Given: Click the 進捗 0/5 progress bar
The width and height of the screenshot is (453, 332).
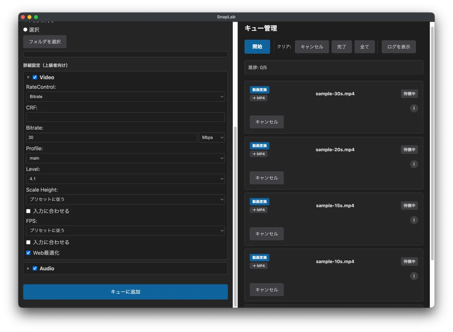Looking at the screenshot, I should 334,67.
